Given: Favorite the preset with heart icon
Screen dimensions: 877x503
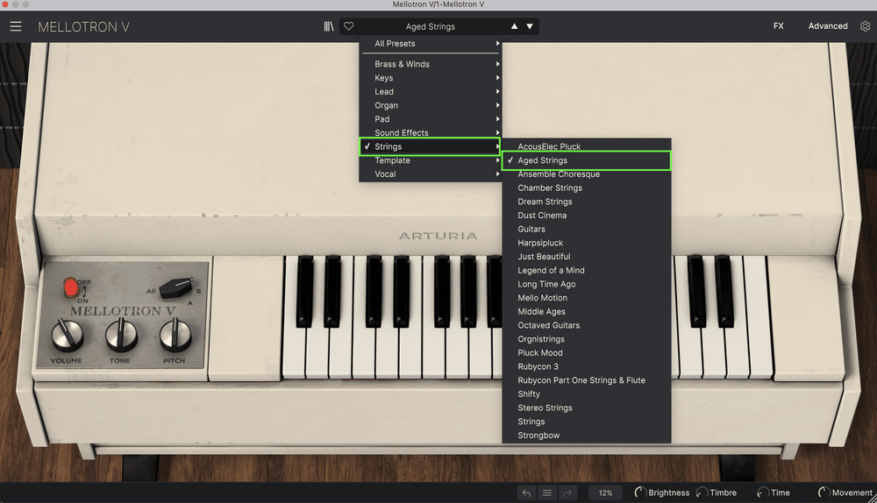Looking at the screenshot, I should click(x=348, y=26).
